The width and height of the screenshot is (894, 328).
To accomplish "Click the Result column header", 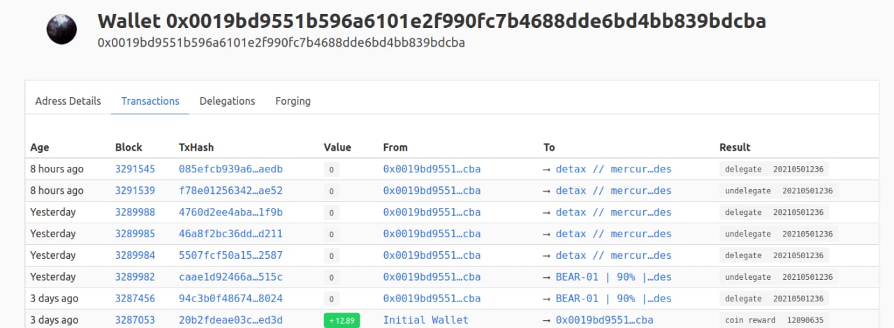I will 735,147.
